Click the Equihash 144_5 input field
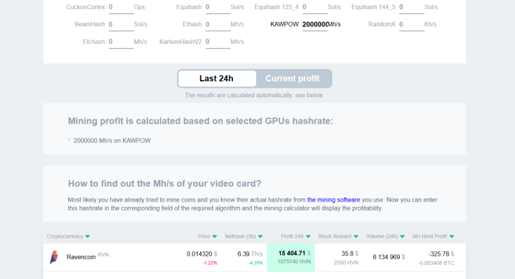The width and height of the screenshot is (515, 279). pos(411,8)
